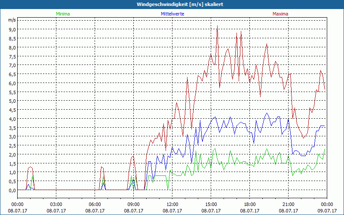This screenshot has height=215, width=344.
Task: Click the 08.07.17 date under 18:00
Action: [x=250, y=211]
